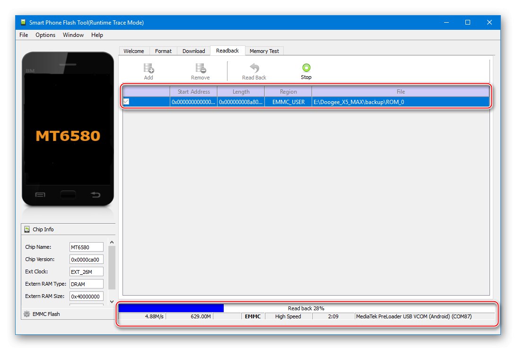Screen dimensions: 516x350
Task: Click the Chip Version field 0x0000ca00
Action: 87,260
